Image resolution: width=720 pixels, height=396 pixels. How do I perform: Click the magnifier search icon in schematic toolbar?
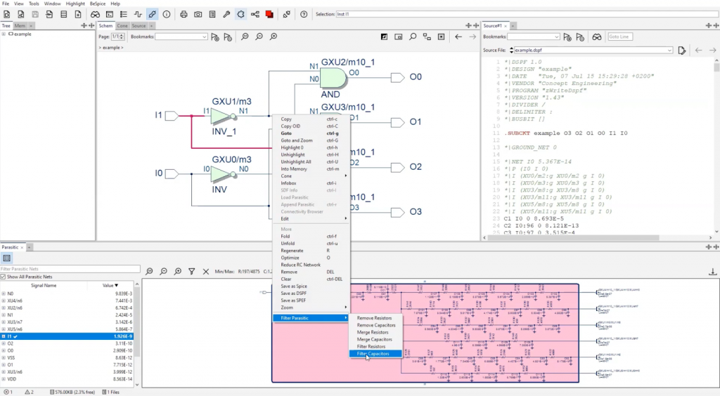[x=413, y=37]
